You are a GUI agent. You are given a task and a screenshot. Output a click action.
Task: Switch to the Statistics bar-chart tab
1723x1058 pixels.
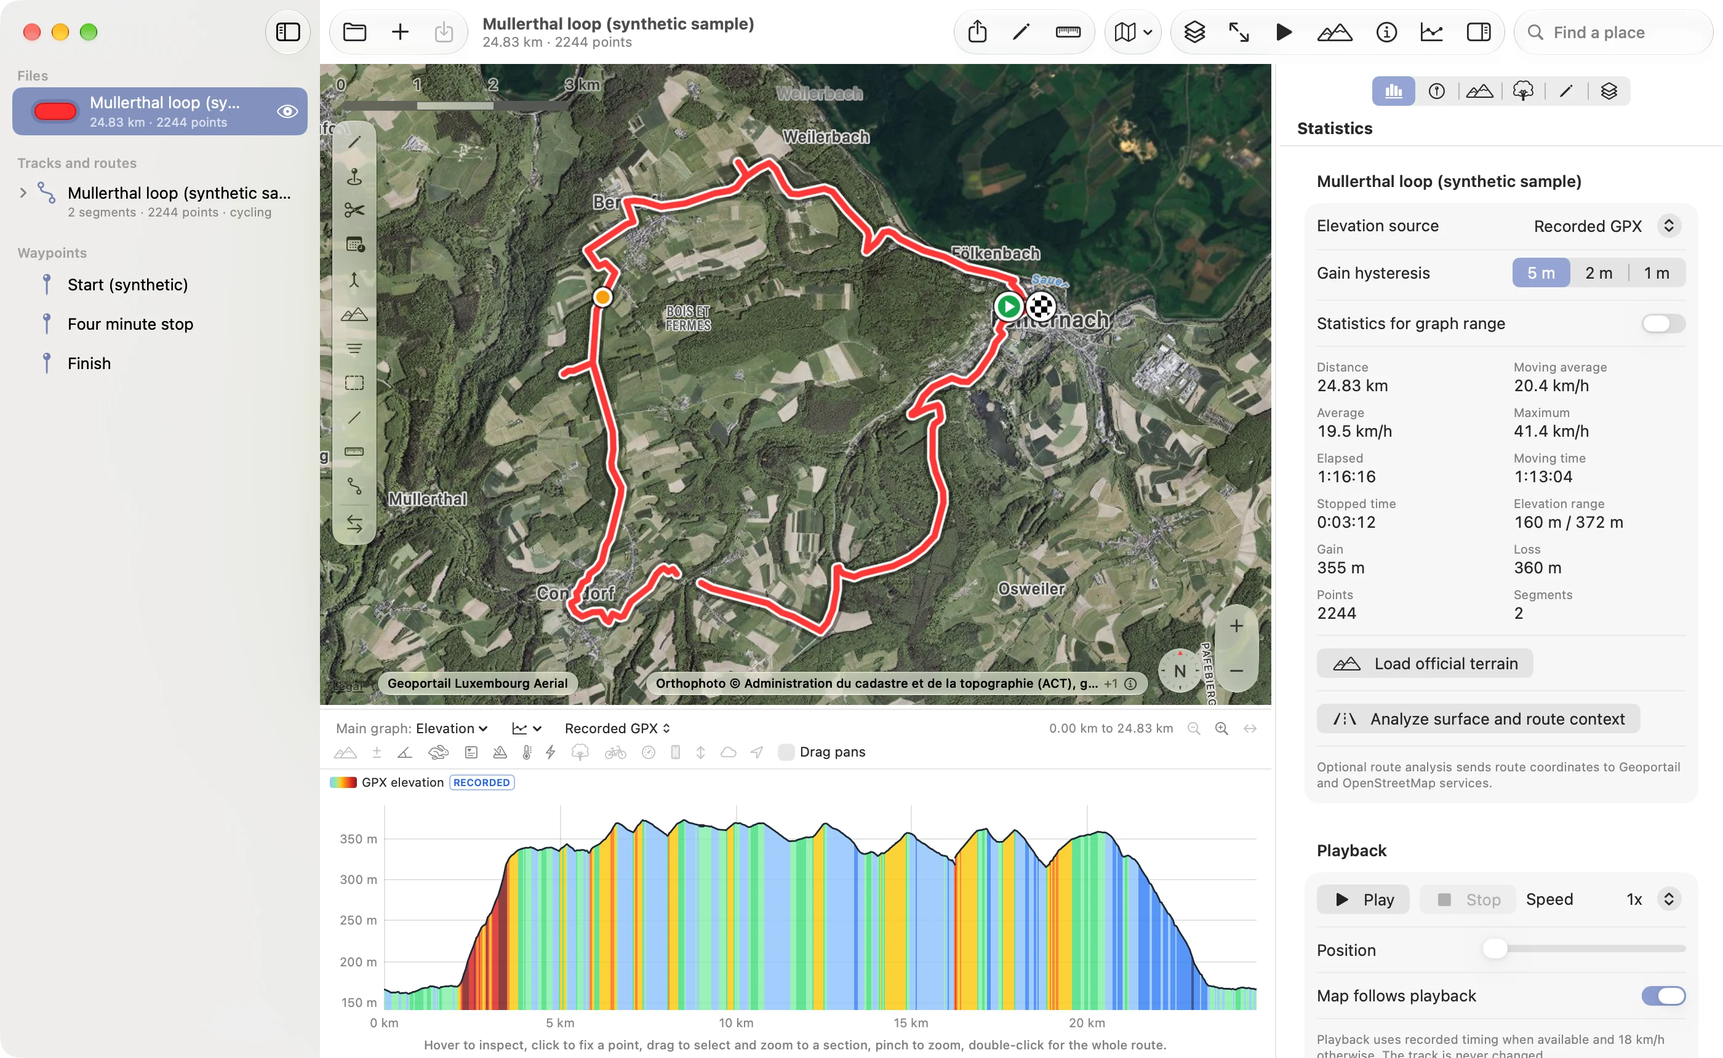click(x=1393, y=91)
